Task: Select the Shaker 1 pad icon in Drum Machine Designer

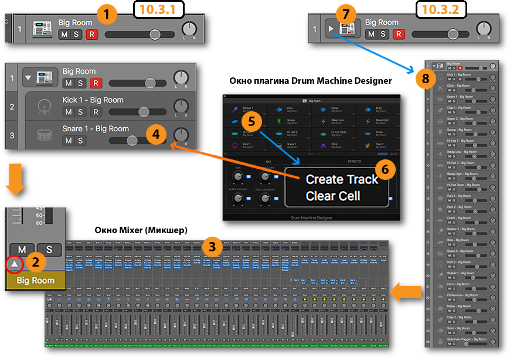Action: [234, 110]
